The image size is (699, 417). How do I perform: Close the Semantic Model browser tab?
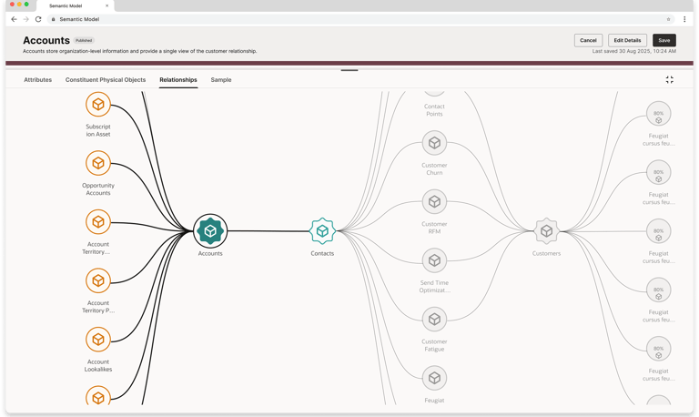click(107, 5)
